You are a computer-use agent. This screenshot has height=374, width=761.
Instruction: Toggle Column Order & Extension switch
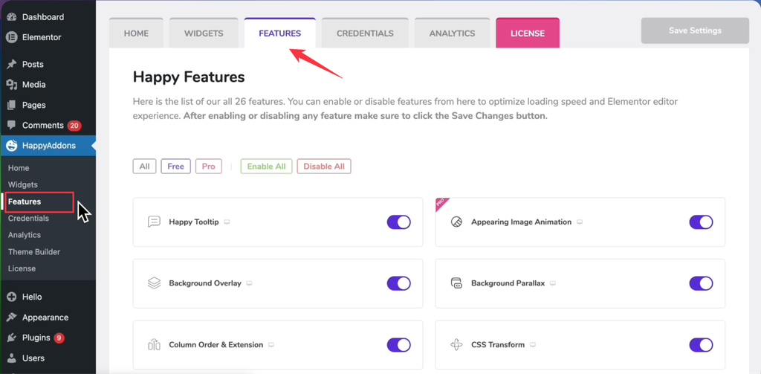tap(399, 345)
